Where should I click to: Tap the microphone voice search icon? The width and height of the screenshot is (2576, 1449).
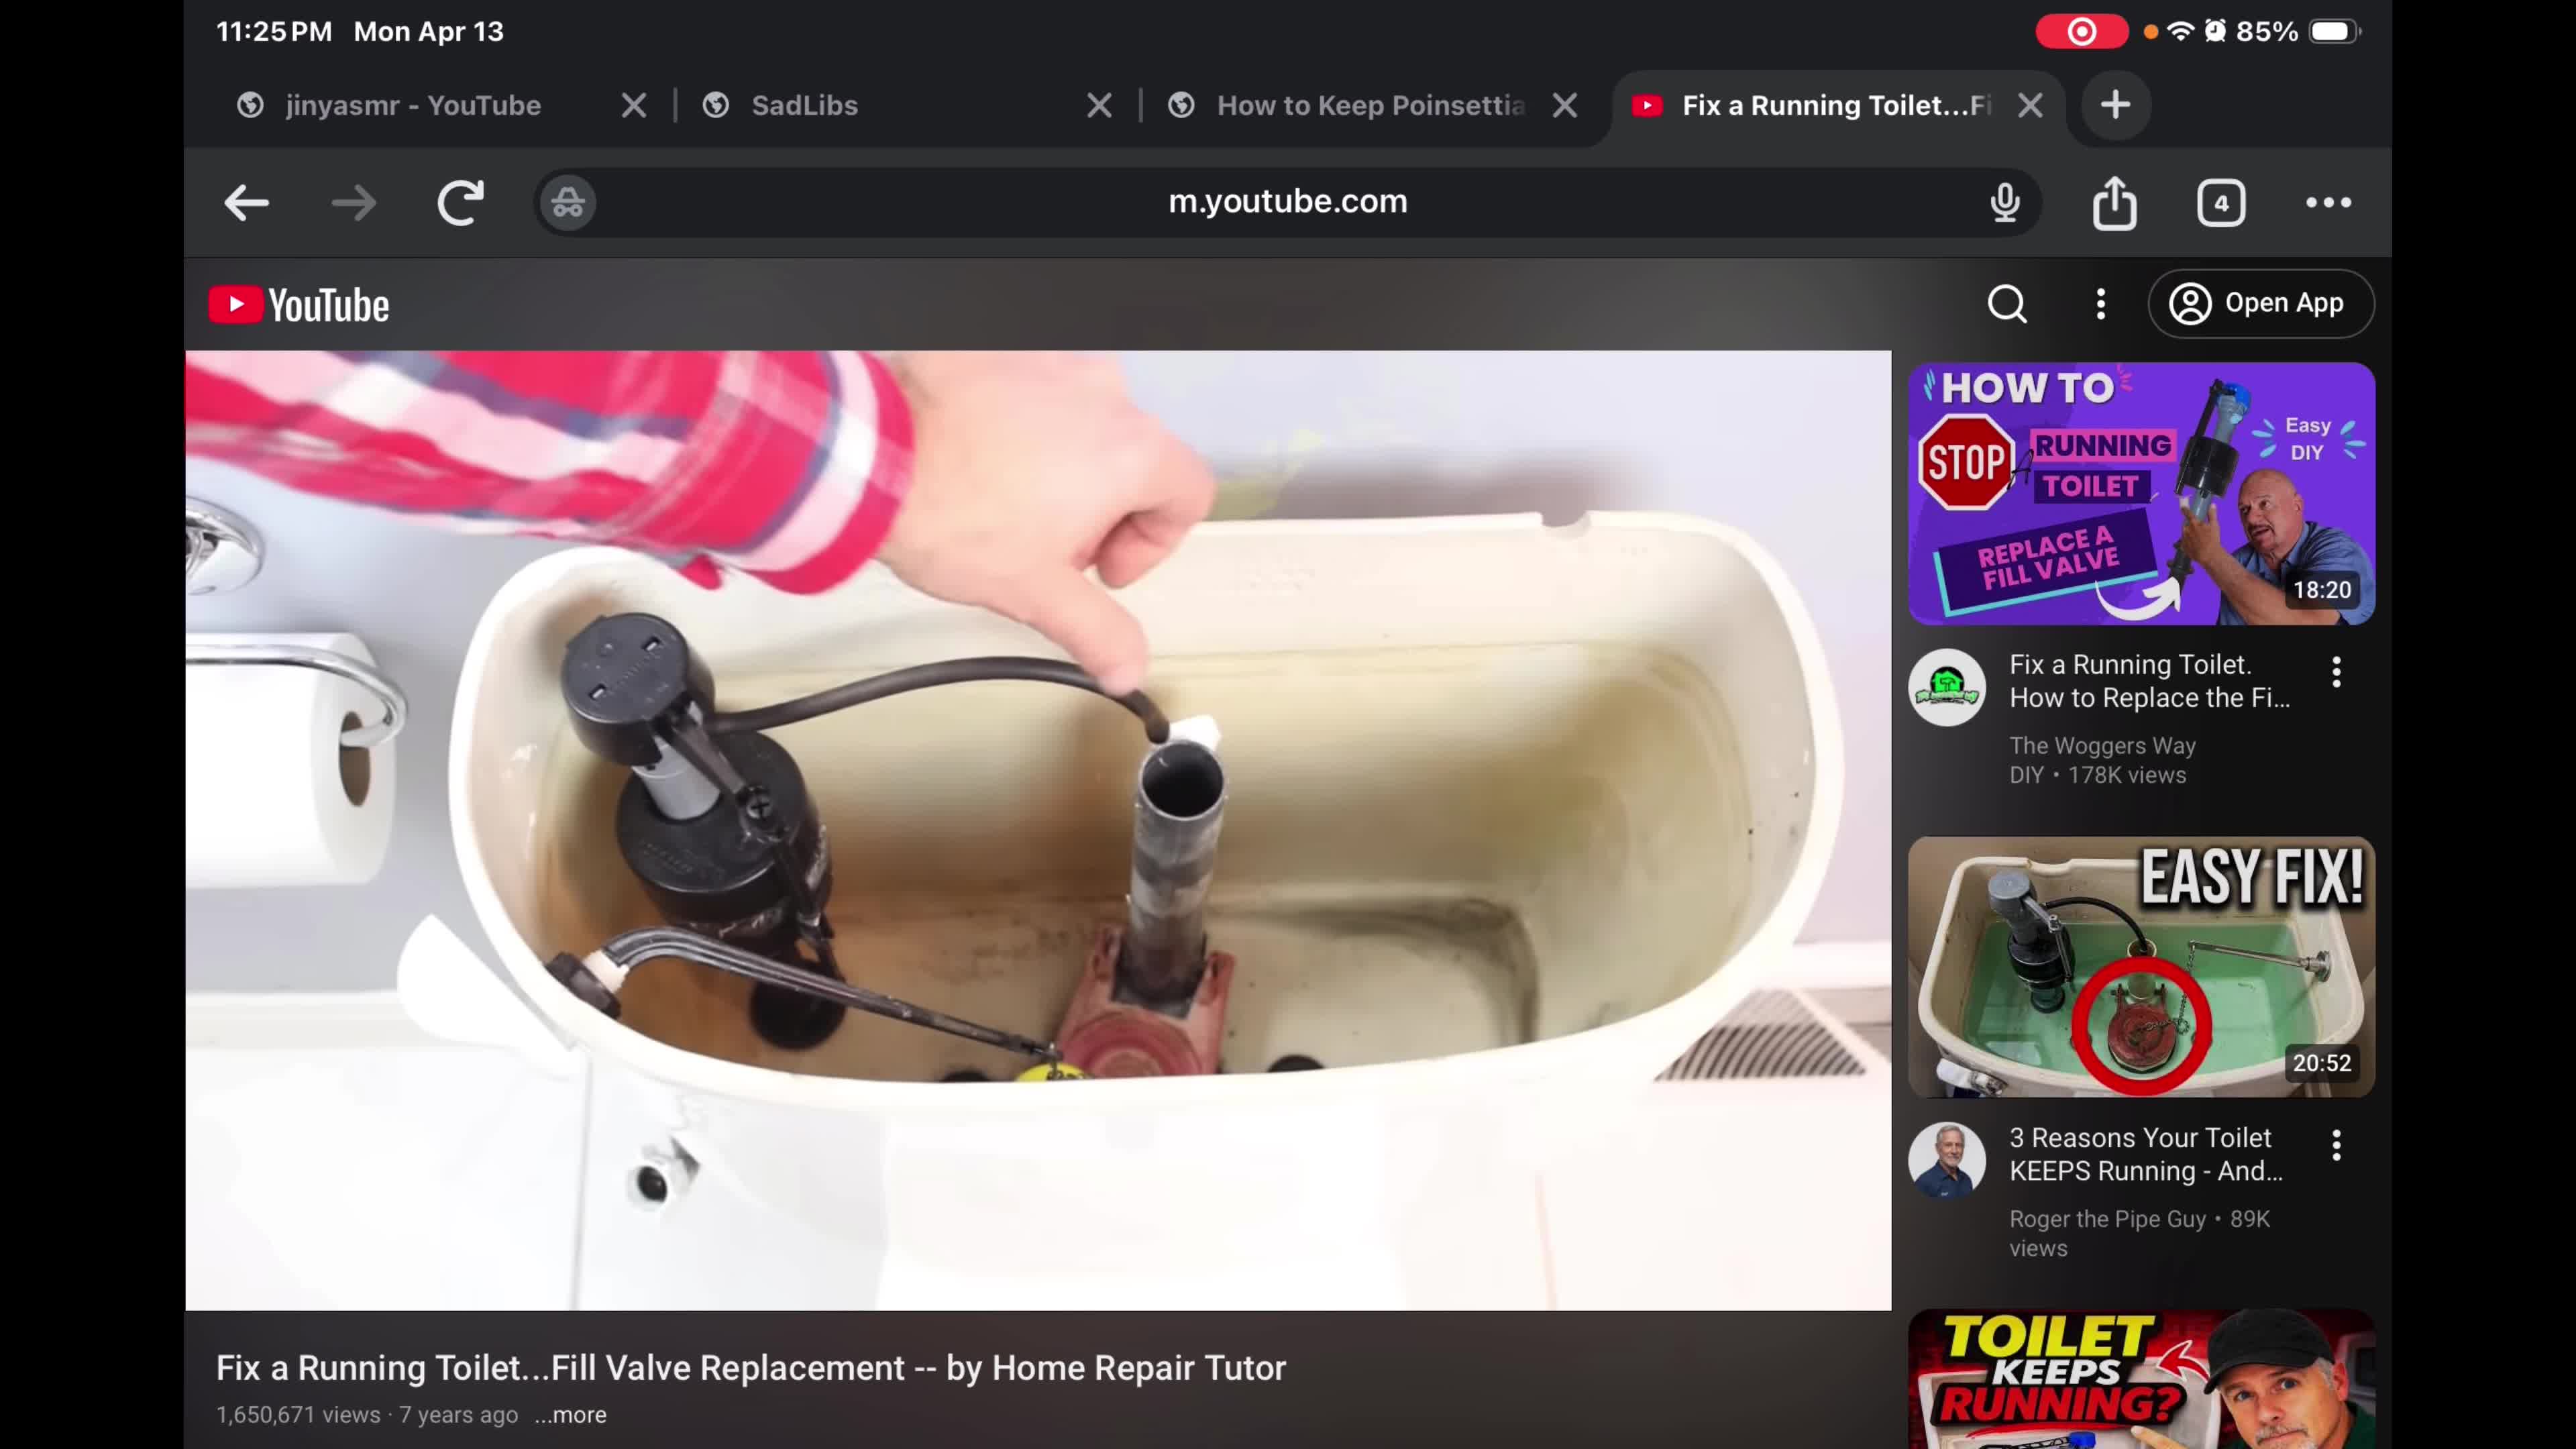coord(2004,203)
